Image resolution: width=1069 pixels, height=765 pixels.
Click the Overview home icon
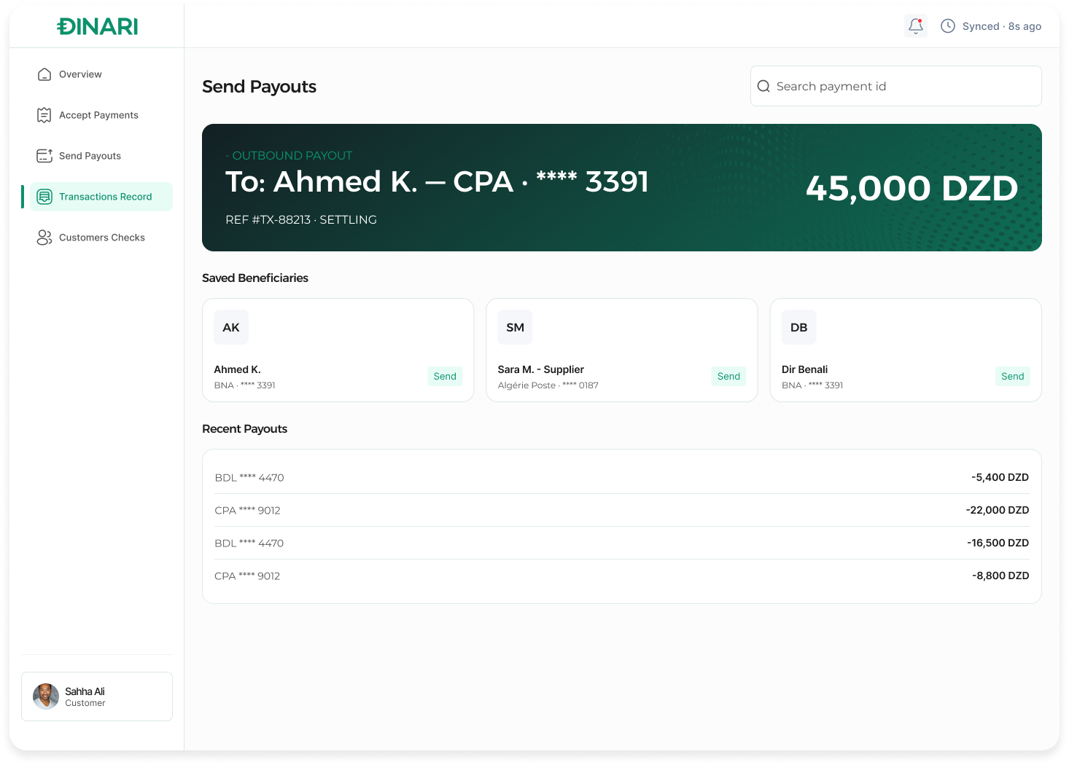pos(44,74)
